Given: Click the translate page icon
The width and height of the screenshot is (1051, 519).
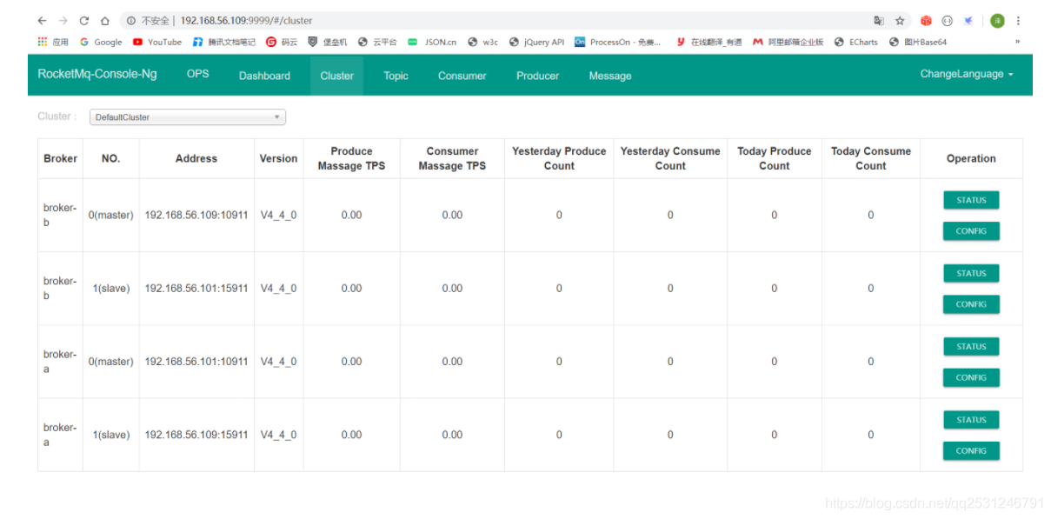Looking at the screenshot, I should (x=879, y=21).
